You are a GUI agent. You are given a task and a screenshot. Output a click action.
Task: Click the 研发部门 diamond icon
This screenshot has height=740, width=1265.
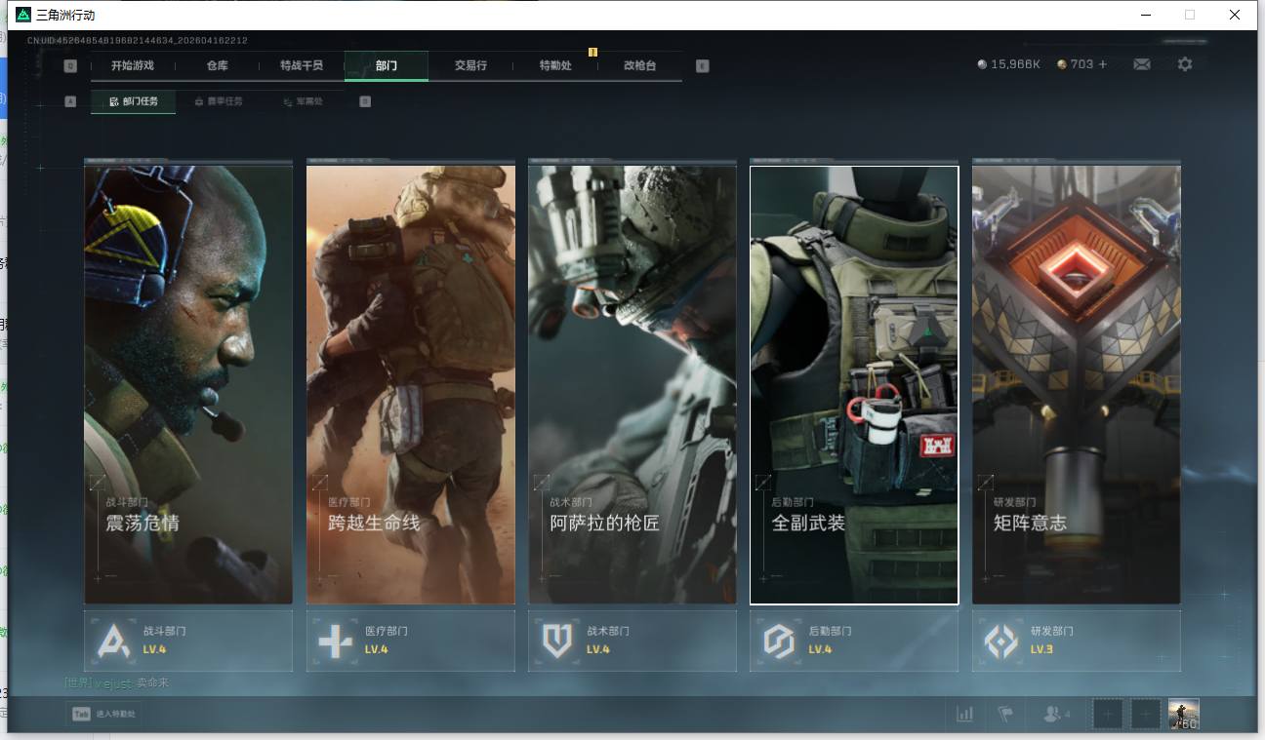click(x=1000, y=641)
